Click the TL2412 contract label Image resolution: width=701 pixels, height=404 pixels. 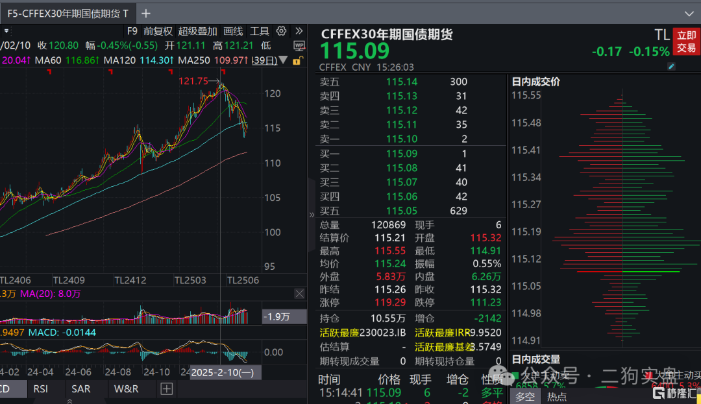(130, 280)
